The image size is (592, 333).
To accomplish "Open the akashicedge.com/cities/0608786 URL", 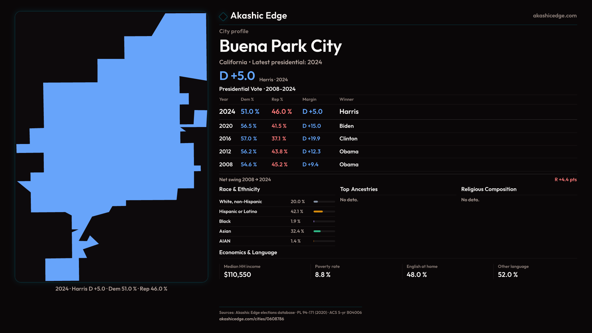I will point(251,319).
